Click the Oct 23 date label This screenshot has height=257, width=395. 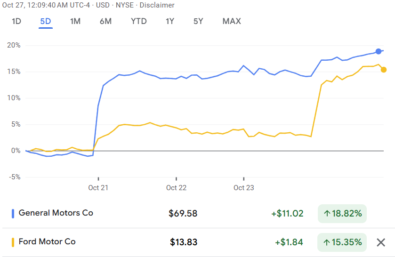click(243, 188)
